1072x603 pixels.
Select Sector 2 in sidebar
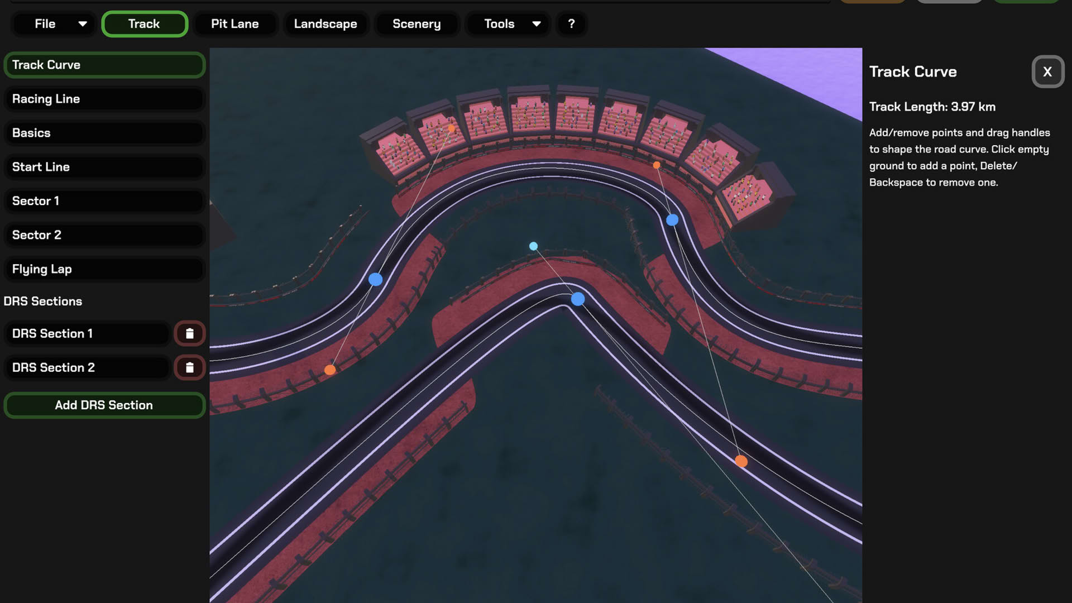coord(104,235)
